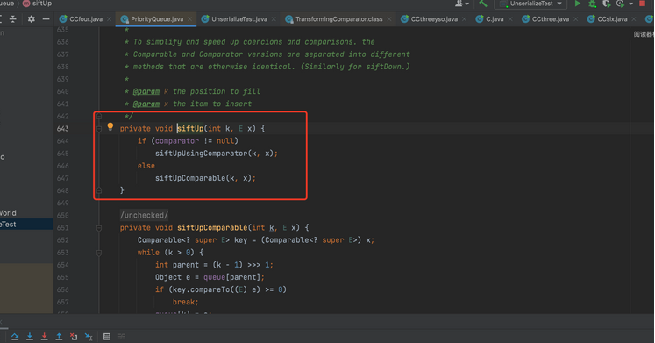Viewport: 655px width, 343px height.
Task: Click the /unchecked/ annotation comment
Action: coord(144,215)
